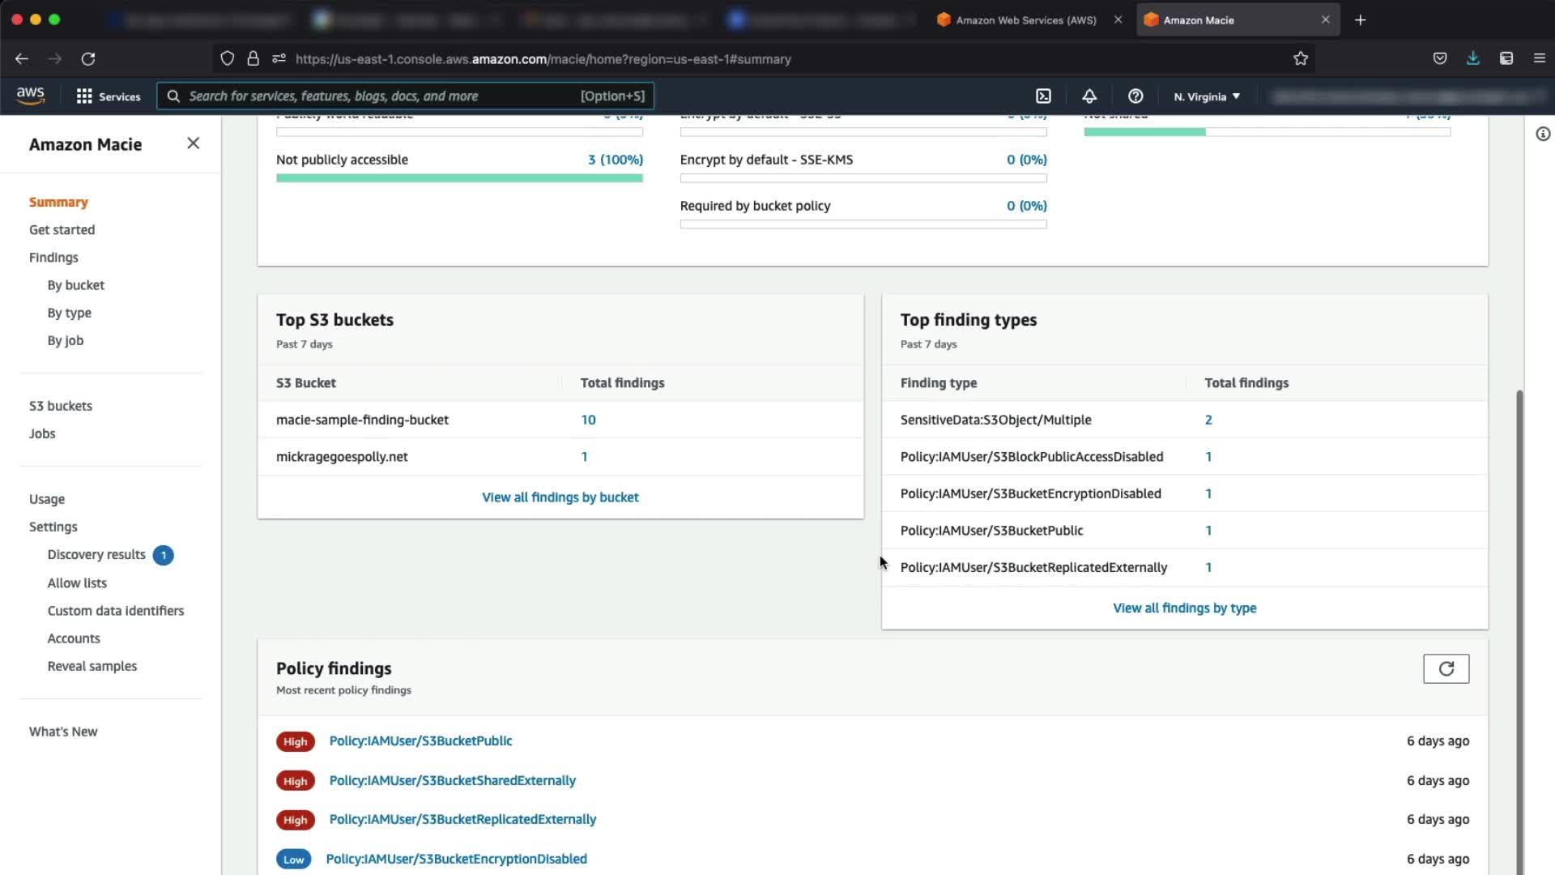Viewport: 1555px width, 875px height.
Task: Bookmark page with star icon
Action: click(x=1301, y=58)
